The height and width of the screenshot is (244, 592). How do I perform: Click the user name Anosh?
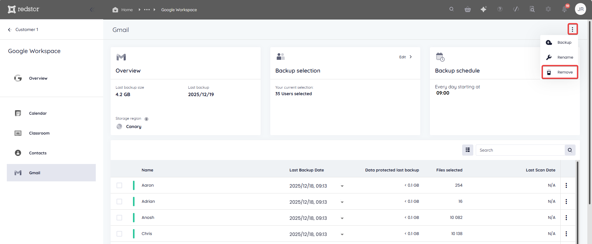click(x=148, y=217)
